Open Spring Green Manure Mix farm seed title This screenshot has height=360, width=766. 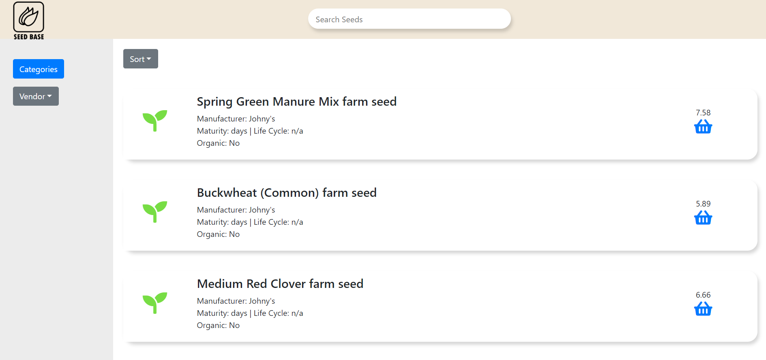pyautogui.click(x=296, y=102)
